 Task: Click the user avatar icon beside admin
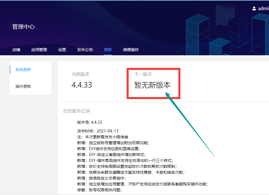254,8
